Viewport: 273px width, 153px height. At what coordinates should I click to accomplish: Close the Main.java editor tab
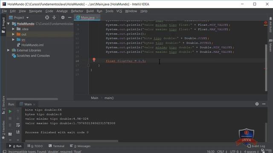97,17
